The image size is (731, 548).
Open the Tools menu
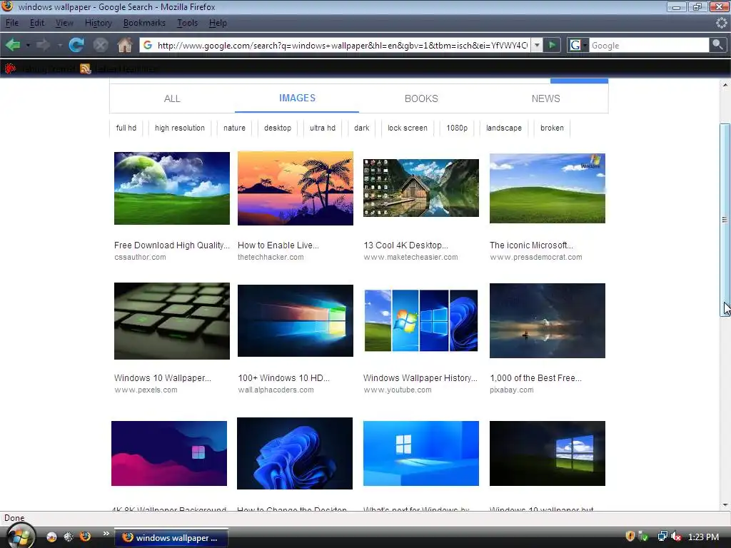click(x=188, y=23)
